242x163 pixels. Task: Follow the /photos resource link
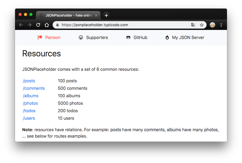pos(30,103)
